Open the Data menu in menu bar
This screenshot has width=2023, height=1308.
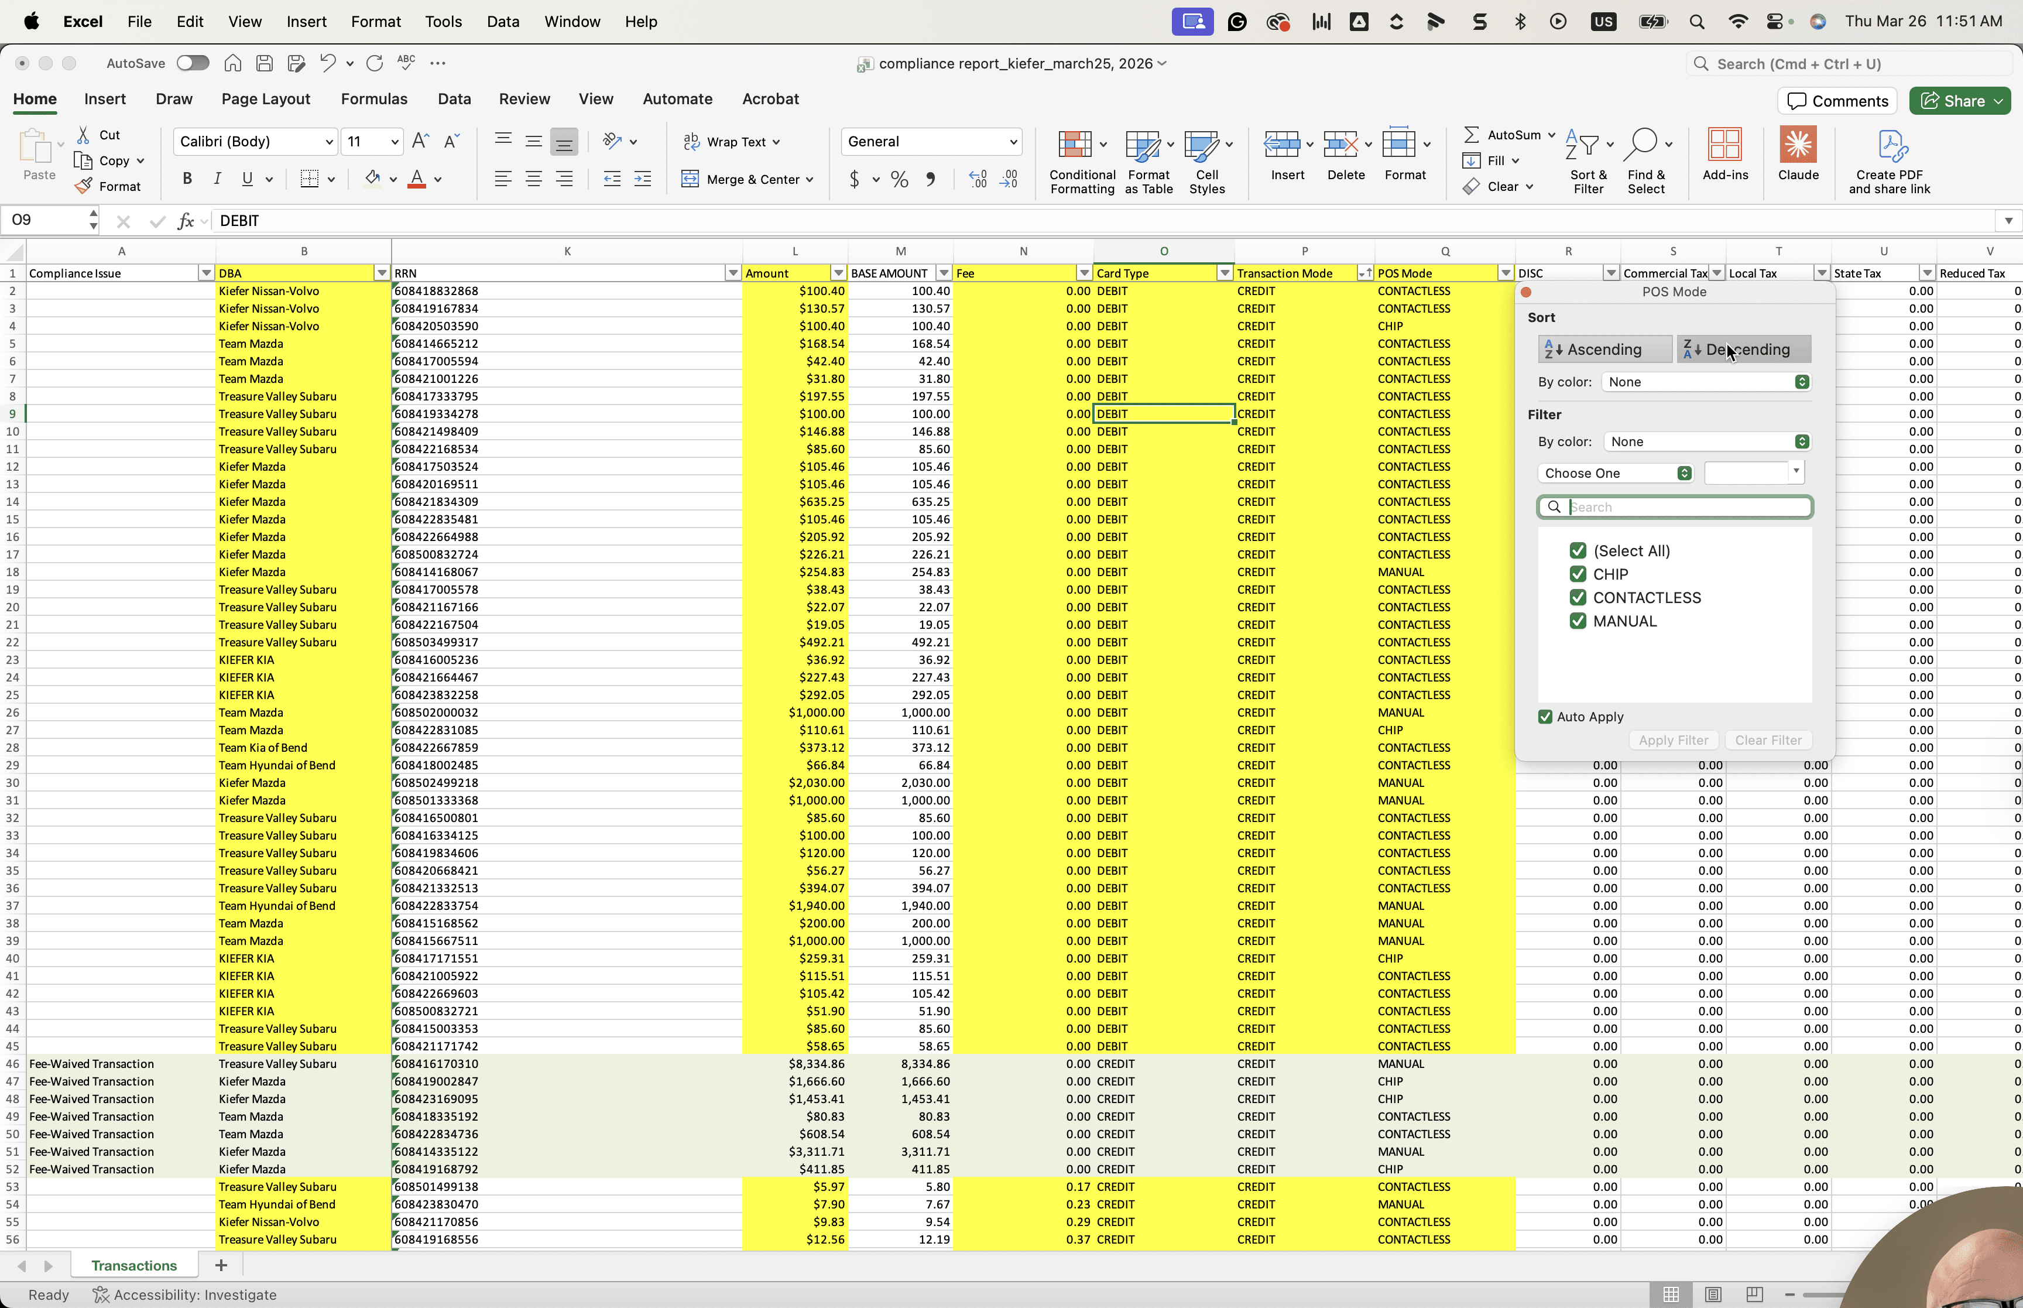[x=503, y=22]
